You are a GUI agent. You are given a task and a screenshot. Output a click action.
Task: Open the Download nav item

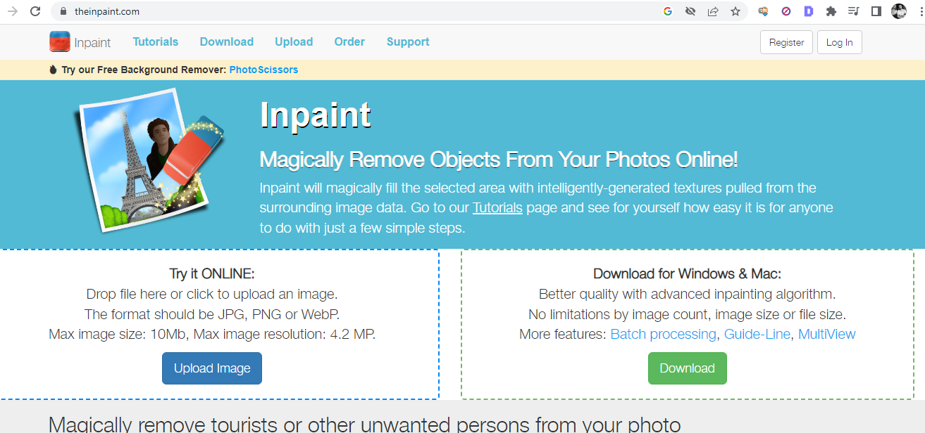[227, 41]
